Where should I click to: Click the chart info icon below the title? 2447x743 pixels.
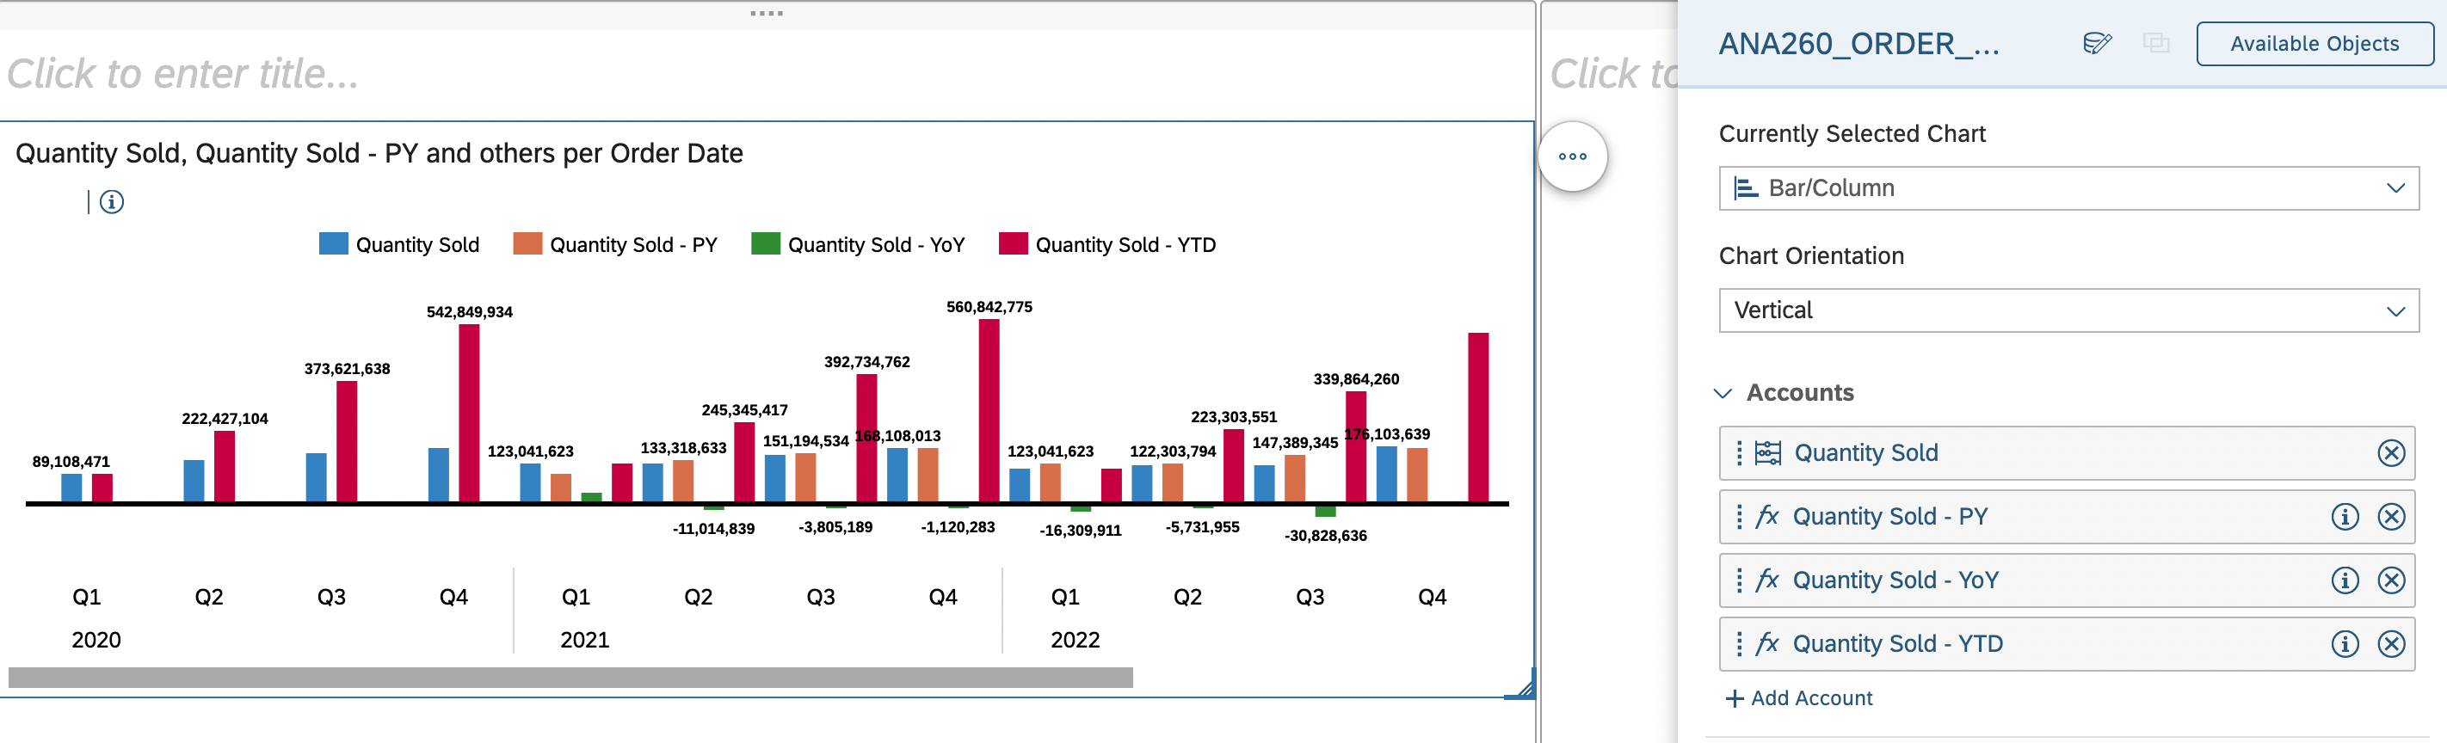pos(111,202)
